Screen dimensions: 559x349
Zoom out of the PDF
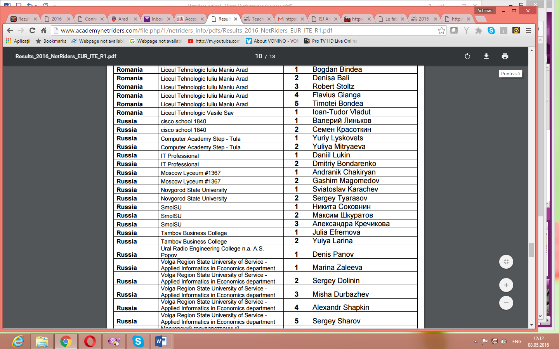(506, 303)
